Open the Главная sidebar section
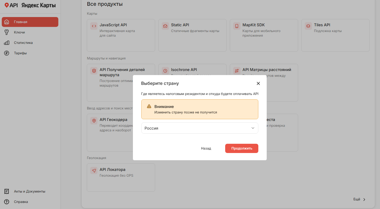 pos(30,22)
